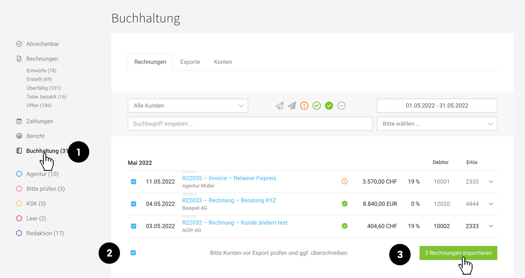525x278 pixels.
Task: Switch to the Rechnungen tab
Action: 150,62
